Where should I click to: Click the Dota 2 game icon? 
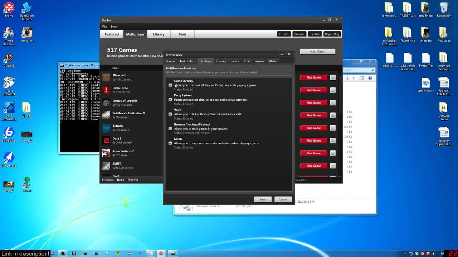click(x=106, y=141)
